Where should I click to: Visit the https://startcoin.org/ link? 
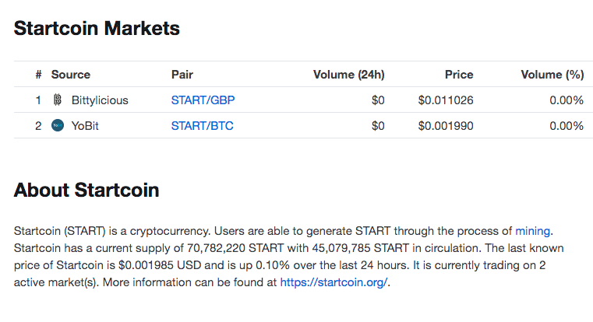click(334, 282)
